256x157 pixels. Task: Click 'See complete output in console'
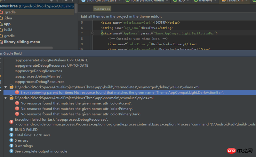point(41,151)
